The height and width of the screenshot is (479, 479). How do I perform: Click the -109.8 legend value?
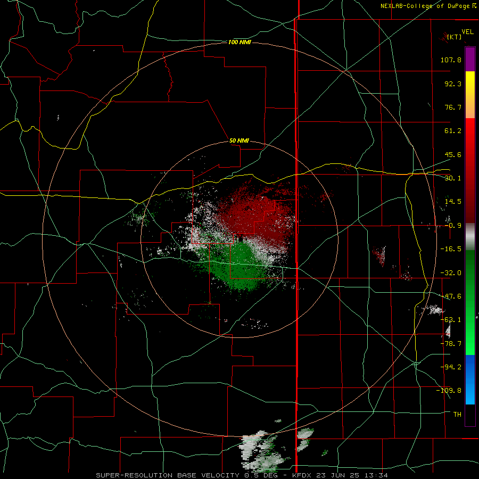pos(449,391)
